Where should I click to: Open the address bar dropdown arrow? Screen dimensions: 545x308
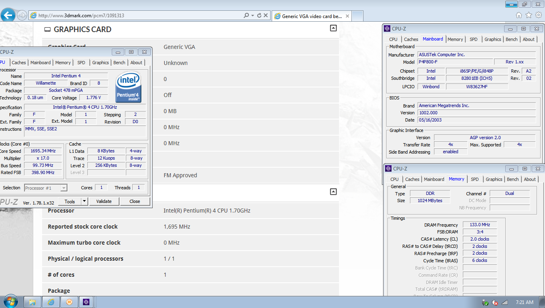tap(252, 16)
